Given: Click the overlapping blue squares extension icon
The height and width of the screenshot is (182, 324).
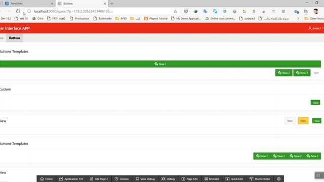Looking at the screenshot, I should coord(215,11).
